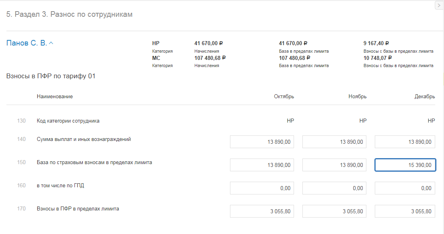The image size is (444, 234).
Task: Click October base within limit field, row 150
Action: 262,165
